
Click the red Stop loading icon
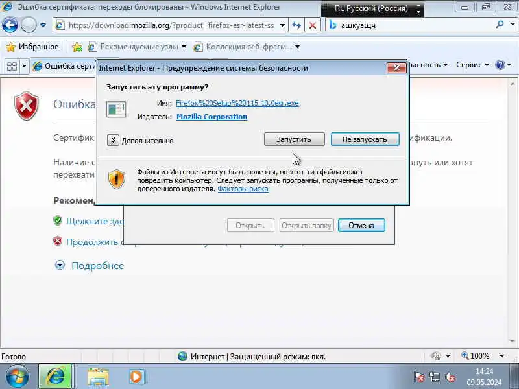pos(313,25)
